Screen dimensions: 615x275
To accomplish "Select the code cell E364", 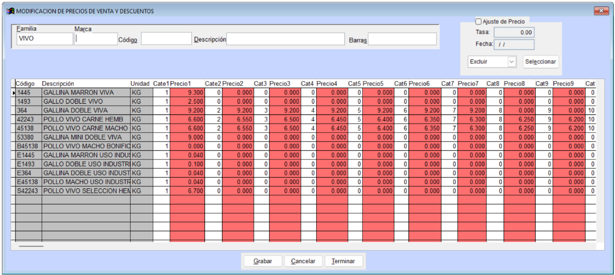I will (x=28, y=173).
